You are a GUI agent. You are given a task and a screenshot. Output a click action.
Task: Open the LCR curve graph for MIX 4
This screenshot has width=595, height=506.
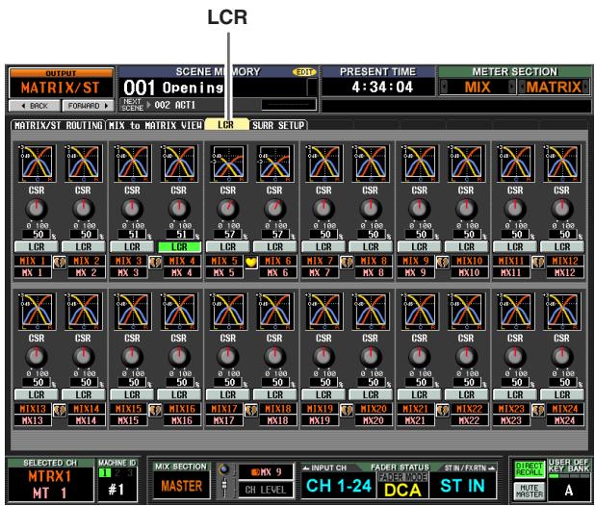(179, 163)
